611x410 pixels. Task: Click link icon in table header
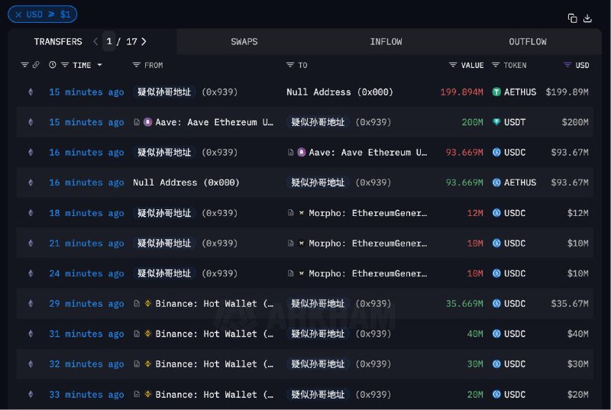click(36, 65)
